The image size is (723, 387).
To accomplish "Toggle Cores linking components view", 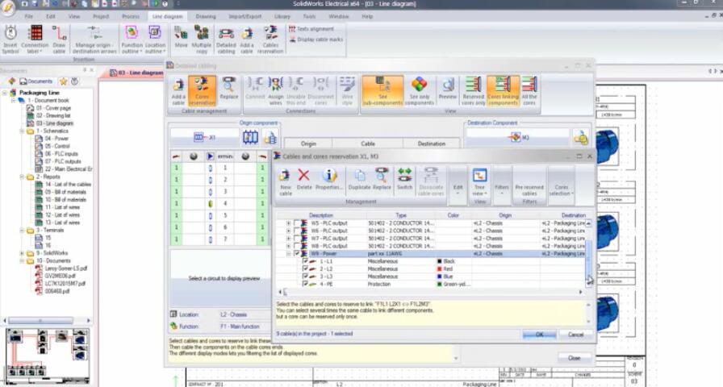I will tap(503, 91).
